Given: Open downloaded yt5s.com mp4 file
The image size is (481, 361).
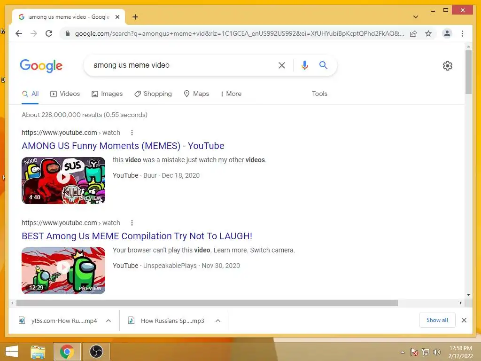Looking at the screenshot, I should (58, 321).
